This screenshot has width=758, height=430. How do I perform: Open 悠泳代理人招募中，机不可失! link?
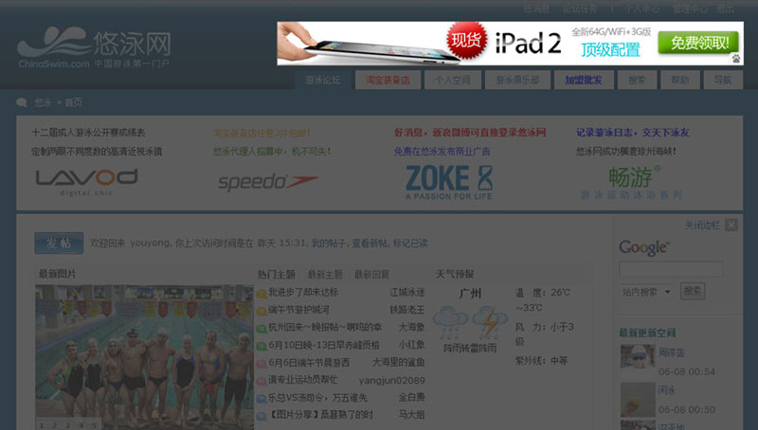click(x=272, y=152)
